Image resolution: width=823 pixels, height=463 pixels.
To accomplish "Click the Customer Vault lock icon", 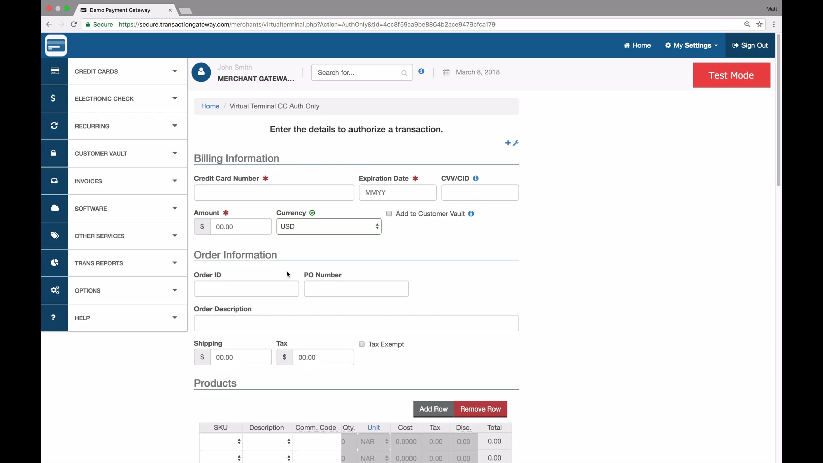I will (53, 153).
